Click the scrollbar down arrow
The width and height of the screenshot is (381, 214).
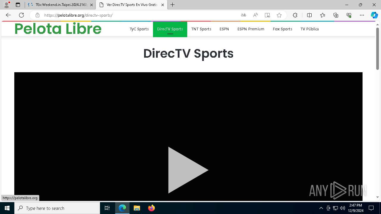377,197
